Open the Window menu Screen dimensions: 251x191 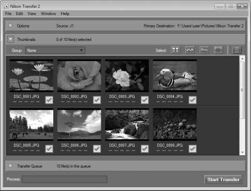[x=49, y=13]
